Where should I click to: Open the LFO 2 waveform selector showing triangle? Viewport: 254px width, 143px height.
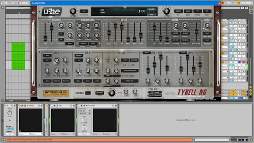click(x=79, y=55)
